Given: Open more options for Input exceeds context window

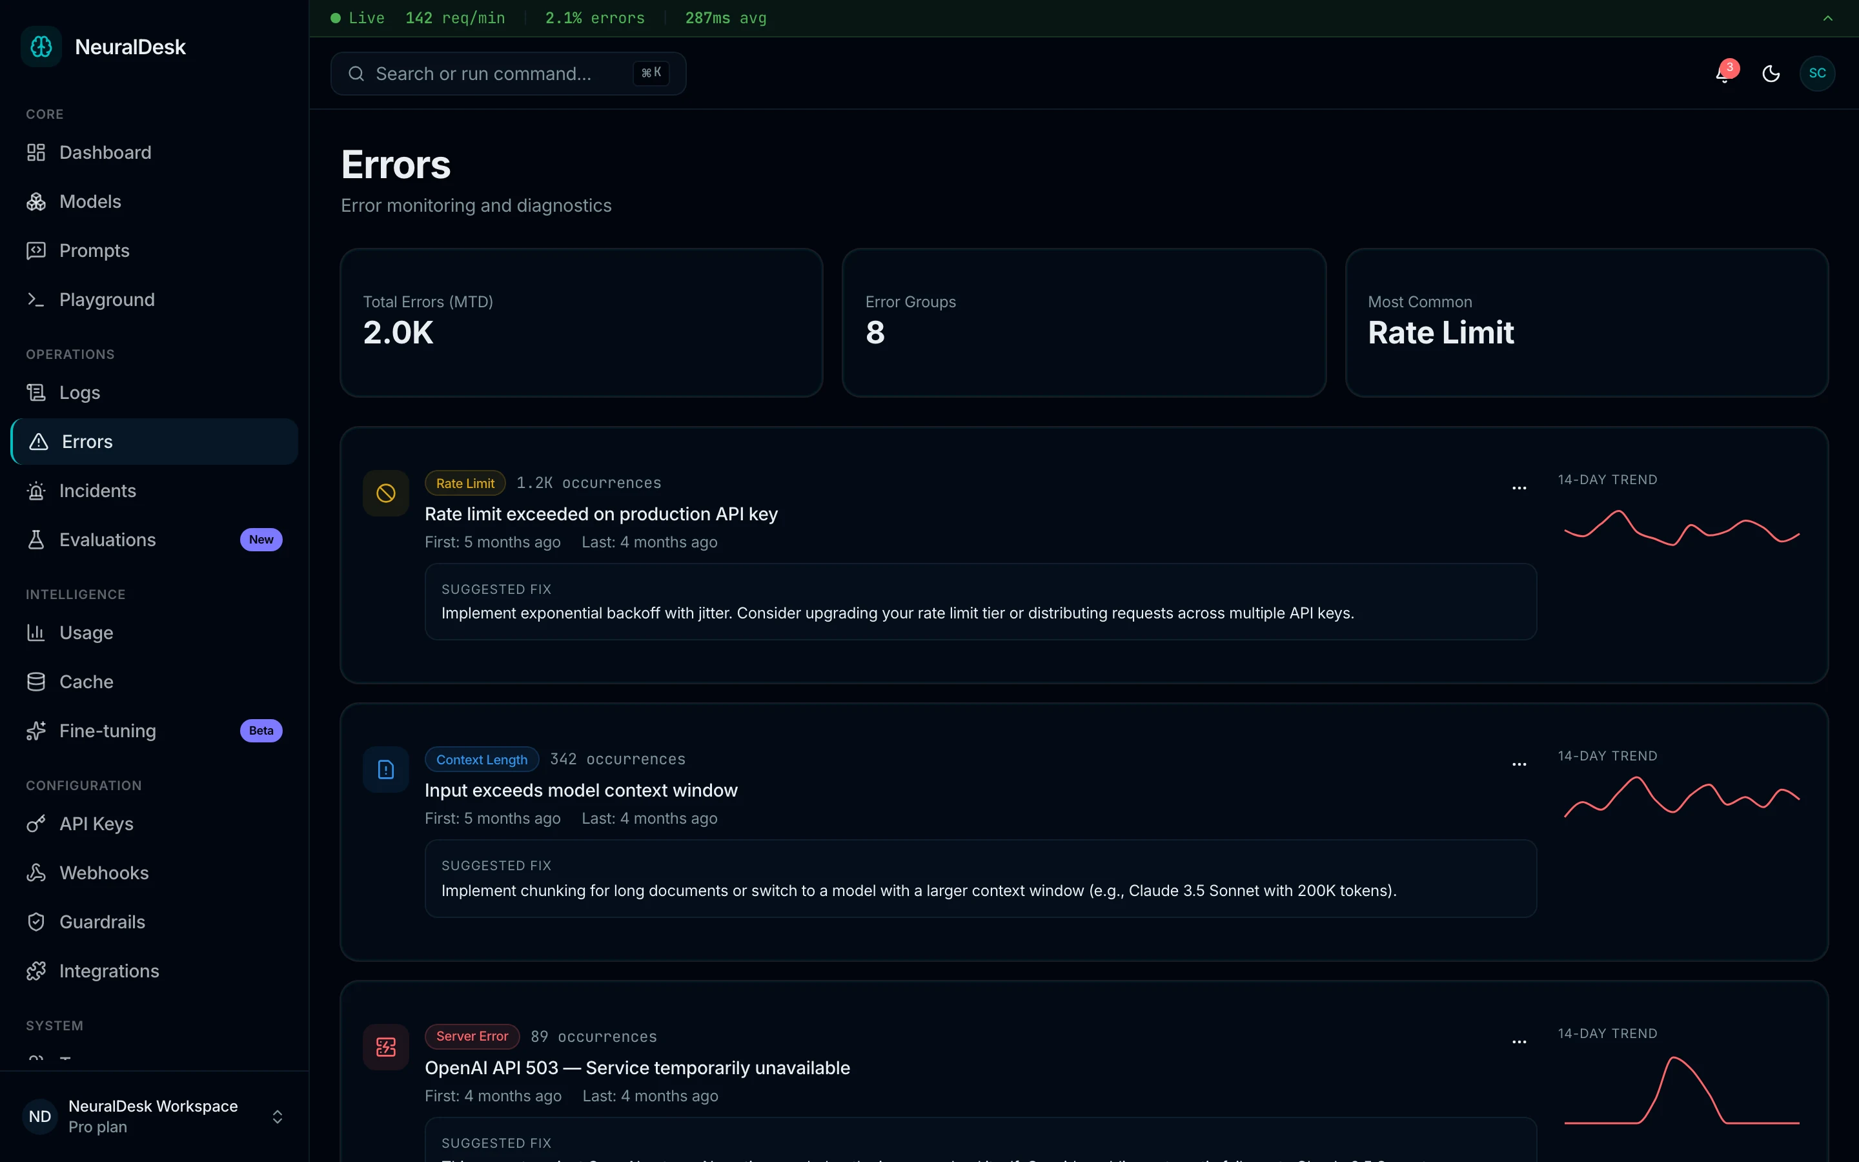Looking at the screenshot, I should [1519, 765].
